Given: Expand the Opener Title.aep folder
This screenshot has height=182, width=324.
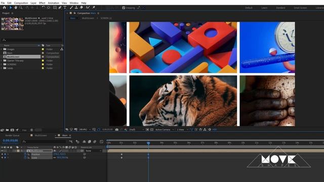Looking at the screenshot, I should [x=2, y=61].
